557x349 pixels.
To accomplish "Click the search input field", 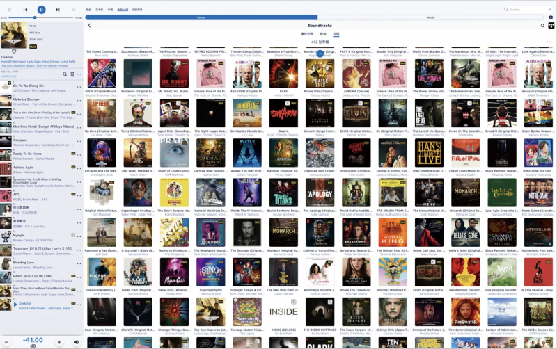I will pyautogui.click(x=526, y=10).
